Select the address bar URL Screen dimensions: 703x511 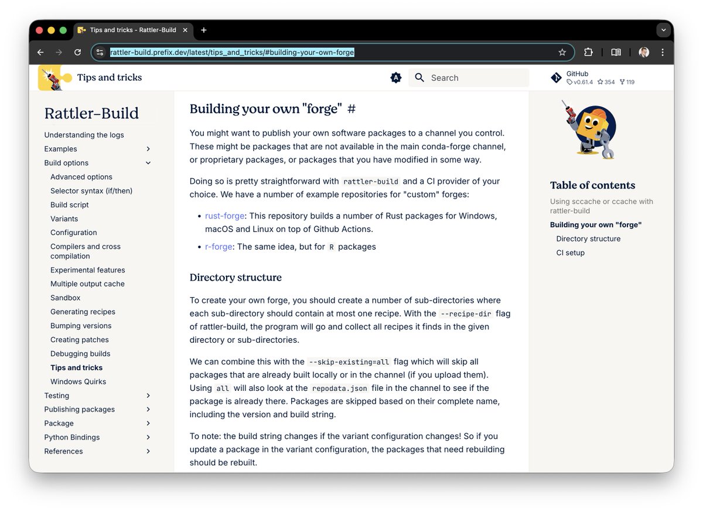click(x=232, y=52)
